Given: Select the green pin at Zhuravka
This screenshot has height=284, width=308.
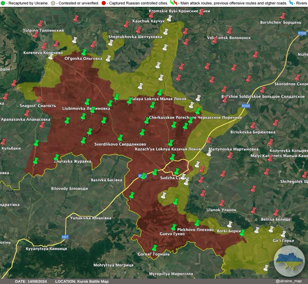Looking at the screenshot, I should tap(57, 158).
